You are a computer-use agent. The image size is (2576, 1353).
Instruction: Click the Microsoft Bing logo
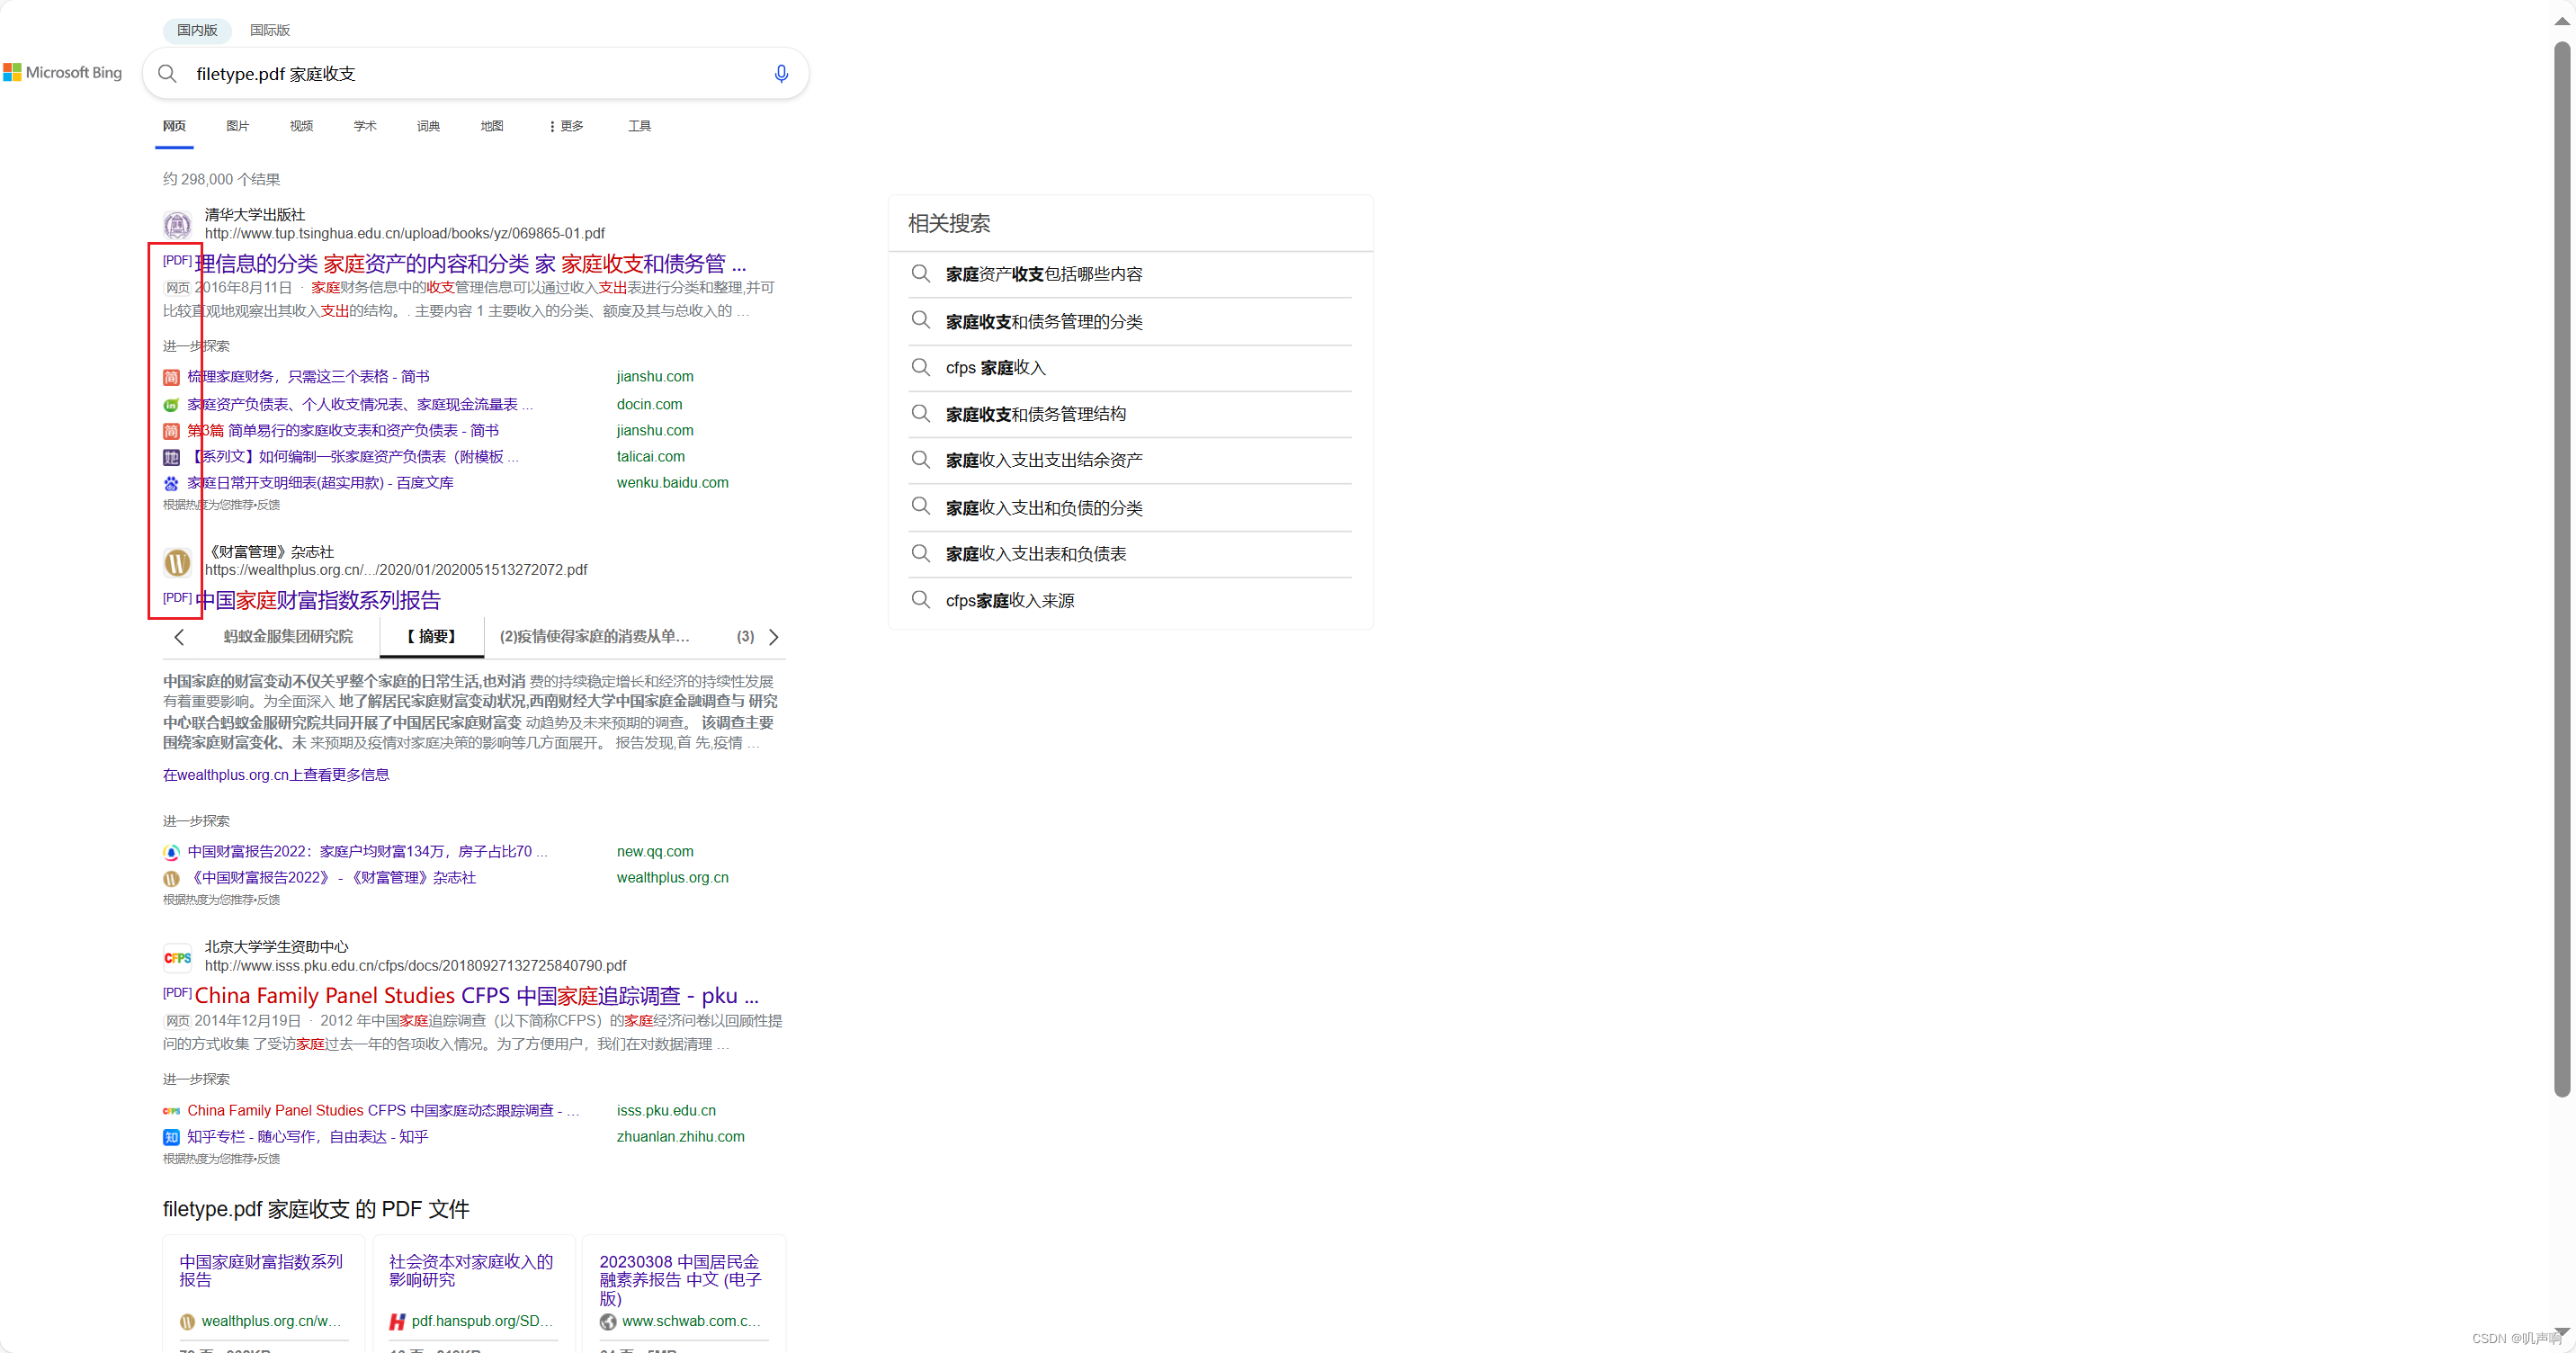point(63,72)
